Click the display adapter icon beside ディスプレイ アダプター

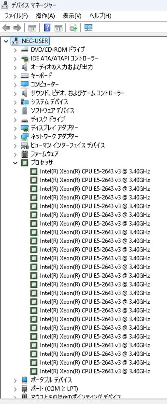point(25,128)
